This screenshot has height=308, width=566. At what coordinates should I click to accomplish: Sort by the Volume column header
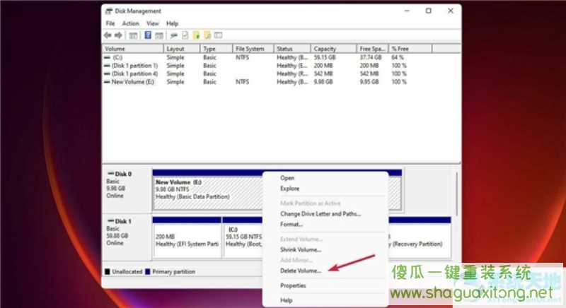(x=133, y=49)
